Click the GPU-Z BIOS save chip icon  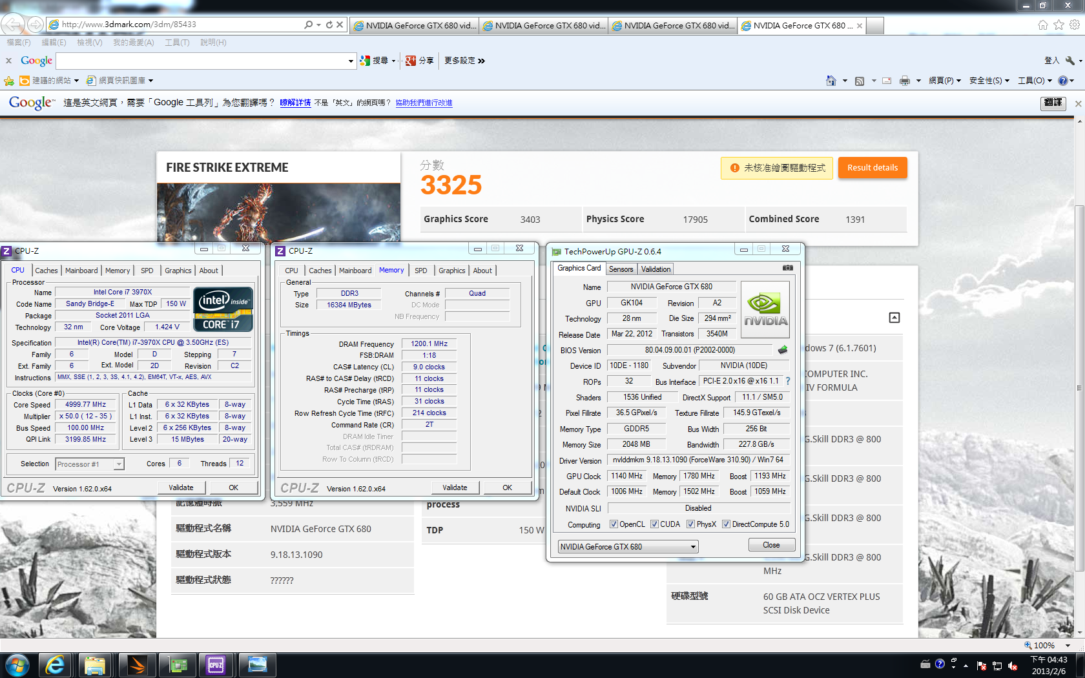(783, 350)
